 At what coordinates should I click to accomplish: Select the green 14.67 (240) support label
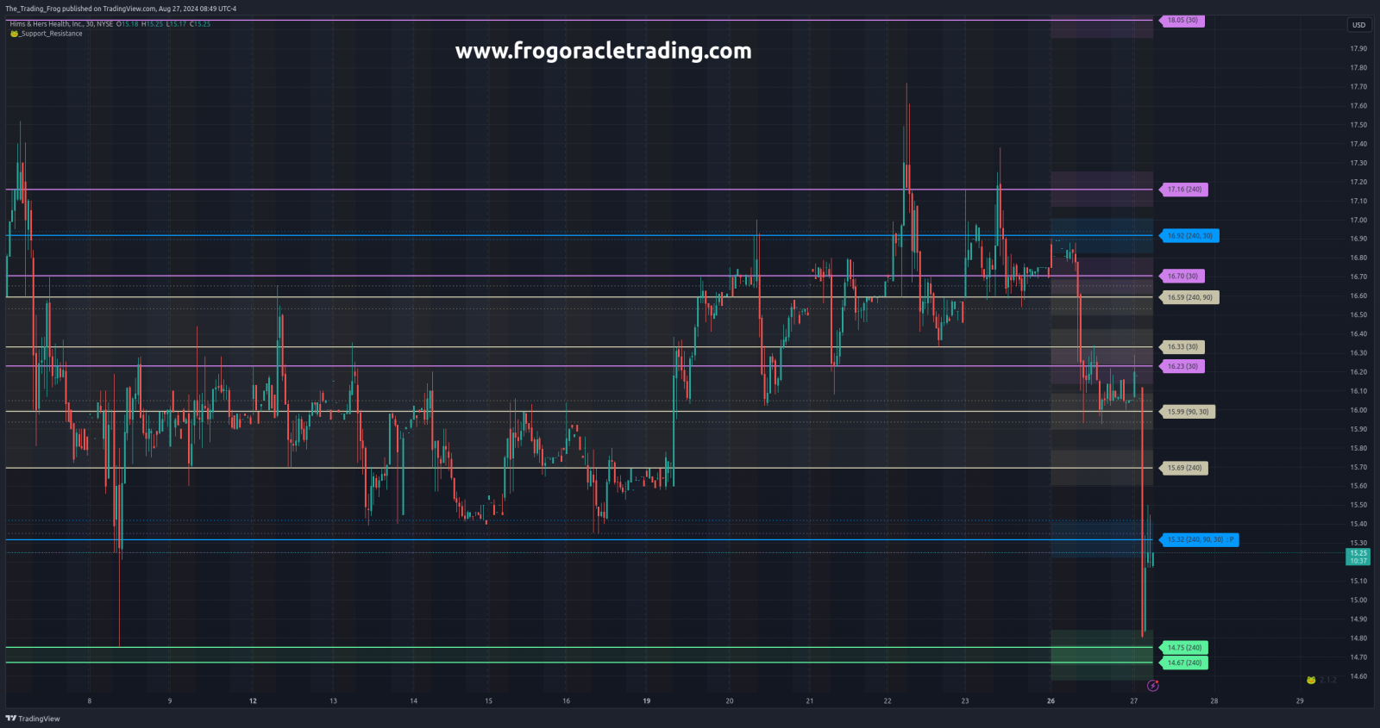(1184, 663)
